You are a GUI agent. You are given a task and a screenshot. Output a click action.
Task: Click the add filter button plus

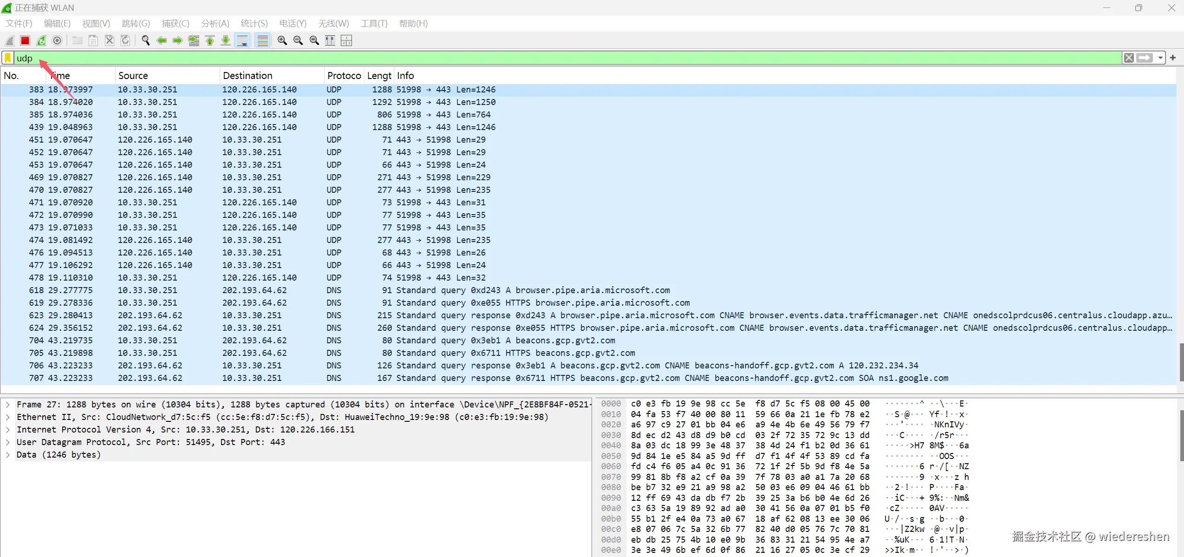pos(1173,58)
